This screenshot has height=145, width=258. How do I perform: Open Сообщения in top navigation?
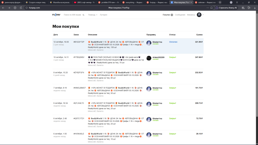(x=180, y=15)
